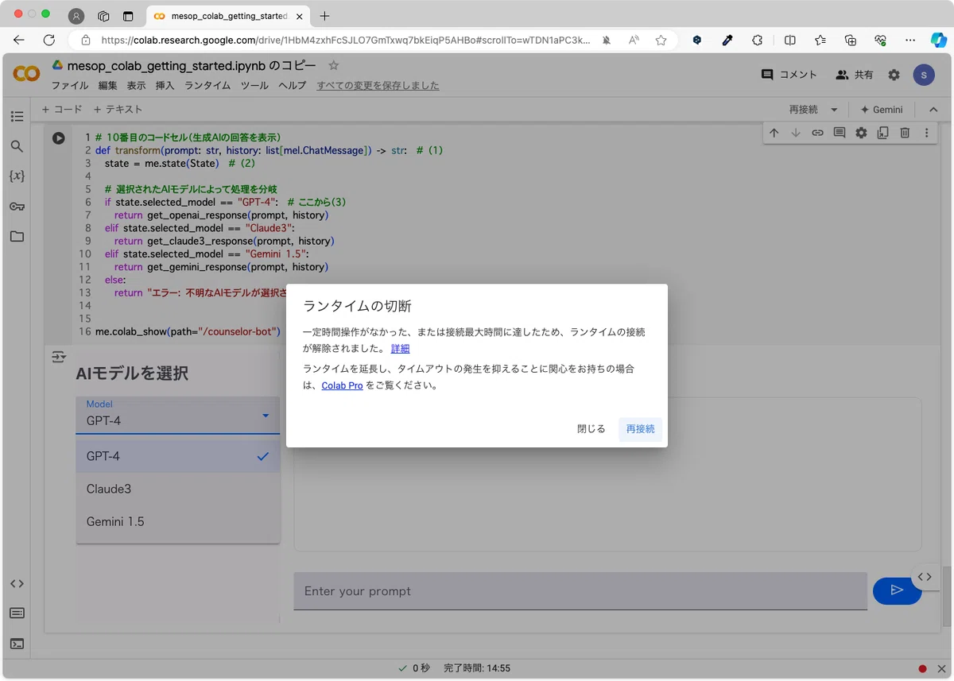Star the notebook title
The image size is (954, 681).
[x=334, y=66]
